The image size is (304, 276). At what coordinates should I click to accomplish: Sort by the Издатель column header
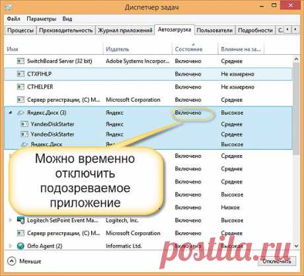tap(137, 49)
